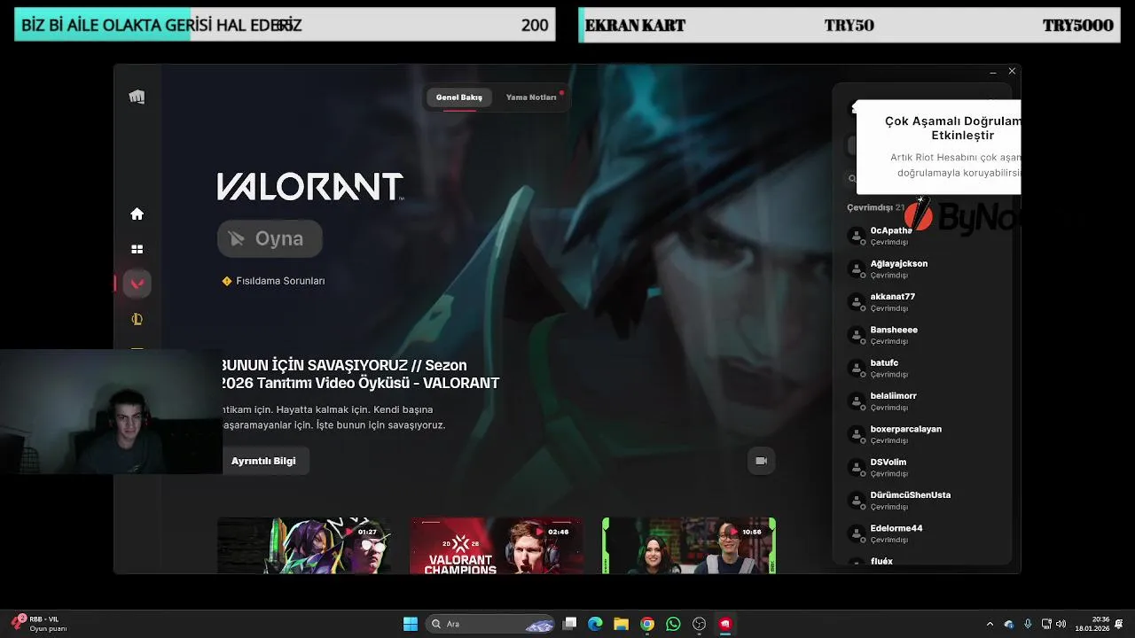This screenshot has width=1135, height=638.
Task: Open network settings icon in system tray
Action: [1046, 624]
